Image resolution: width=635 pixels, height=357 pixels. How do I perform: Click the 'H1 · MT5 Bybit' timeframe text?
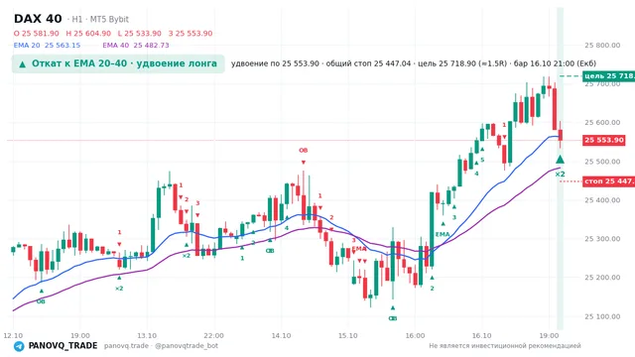pyautogui.click(x=100, y=19)
